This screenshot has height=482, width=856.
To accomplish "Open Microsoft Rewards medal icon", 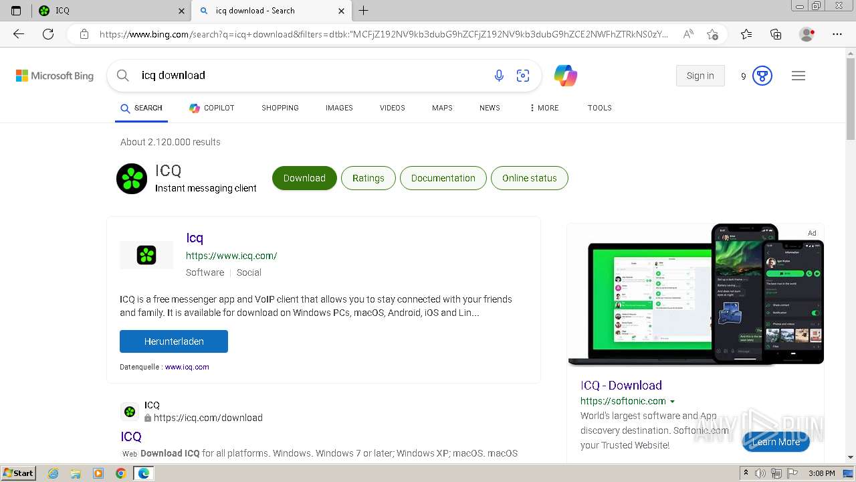I will click(x=762, y=76).
